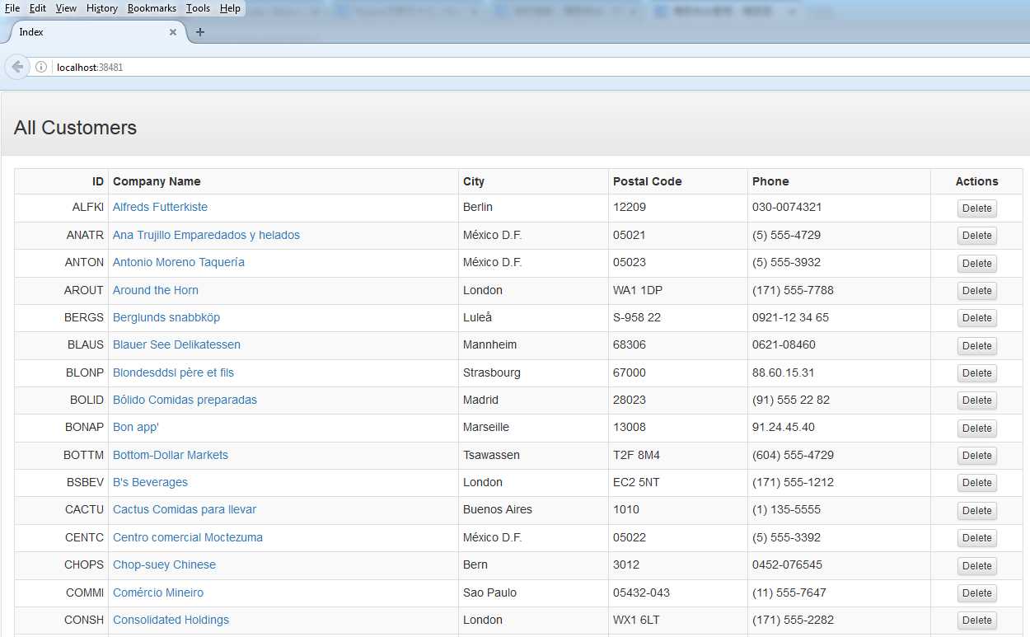Select phone number (604) 555-4729
The height and width of the screenshot is (637, 1030).
tap(793, 455)
